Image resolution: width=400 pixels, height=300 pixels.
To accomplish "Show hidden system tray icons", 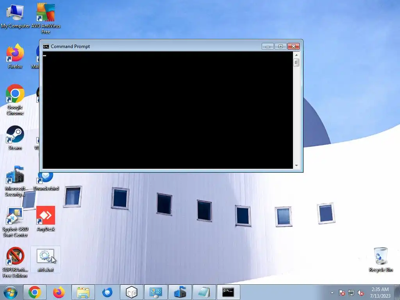I will (332, 293).
